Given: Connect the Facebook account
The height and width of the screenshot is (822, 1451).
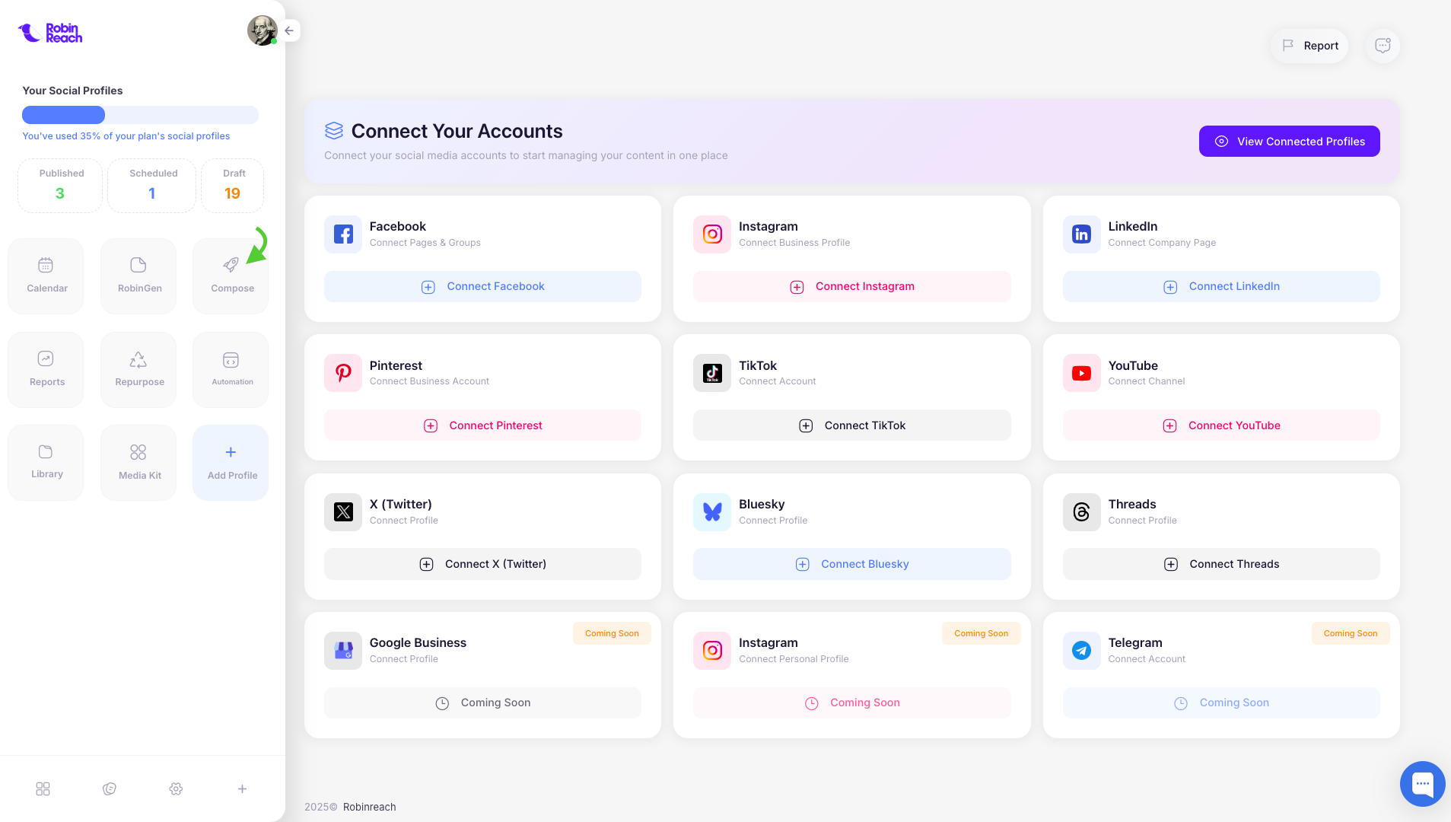Looking at the screenshot, I should [x=482, y=286].
